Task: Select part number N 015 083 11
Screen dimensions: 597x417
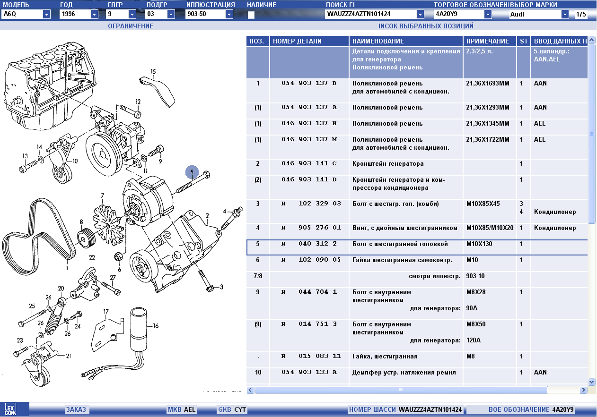Action: (x=311, y=356)
